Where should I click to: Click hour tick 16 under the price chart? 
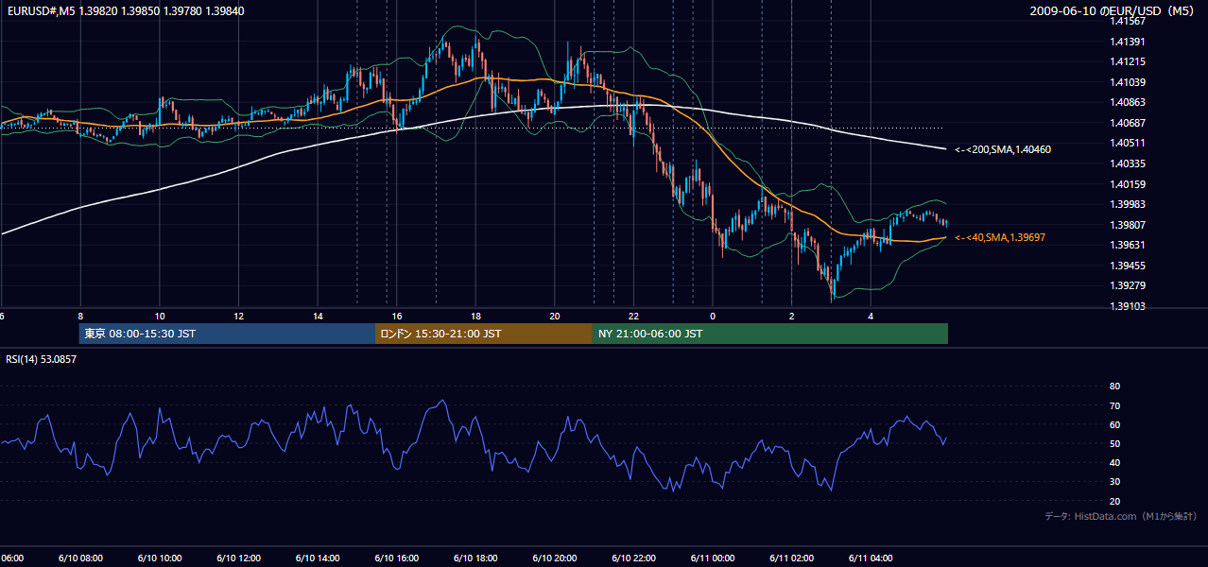(397, 316)
